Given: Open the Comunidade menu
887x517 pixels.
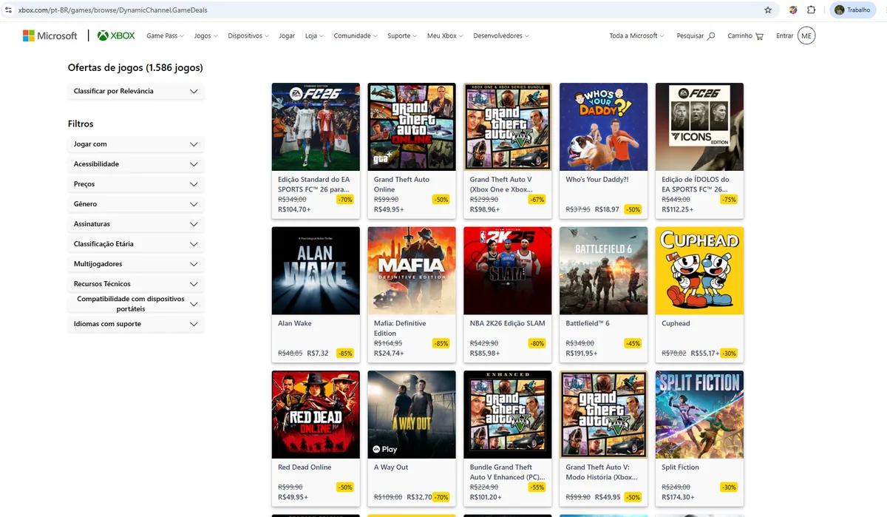Looking at the screenshot, I should pos(356,36).
